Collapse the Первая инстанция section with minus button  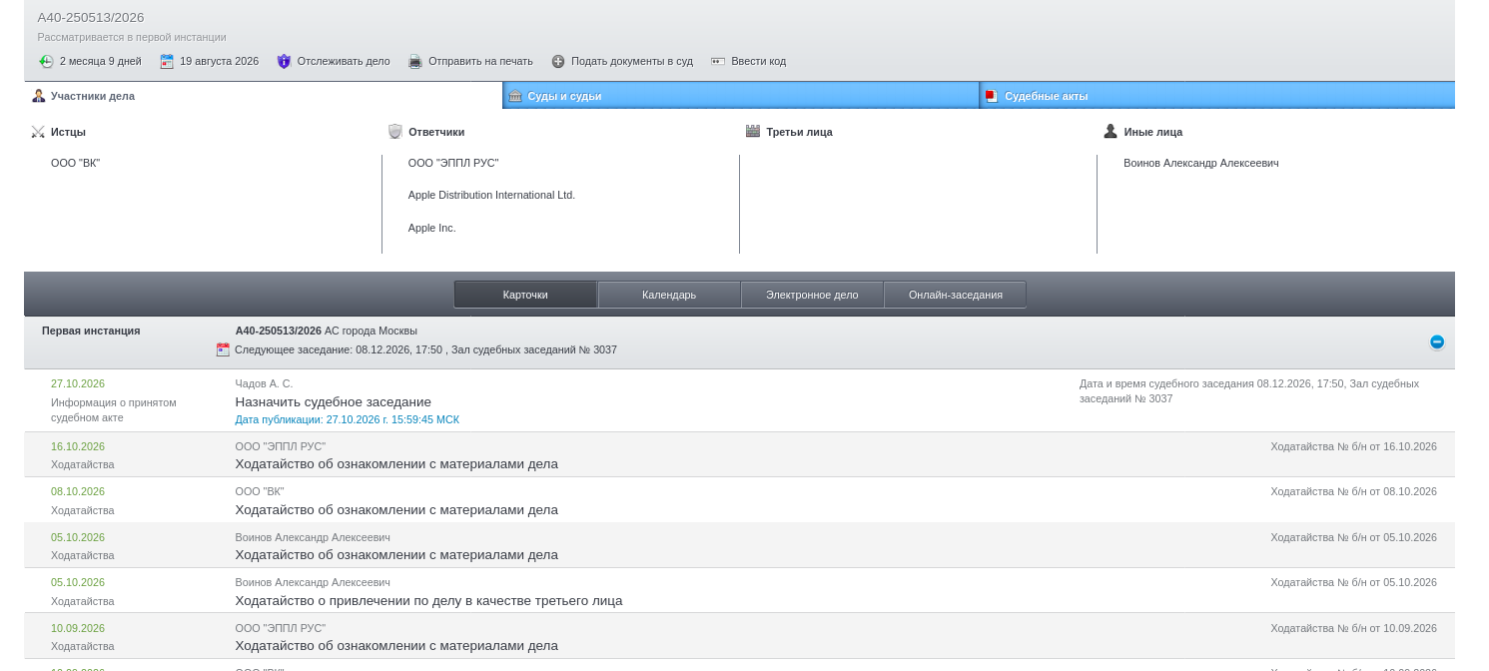coord(1437,341)
